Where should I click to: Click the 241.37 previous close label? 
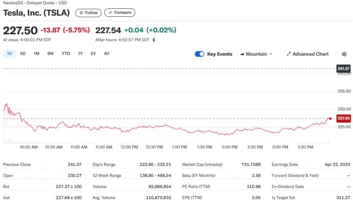[x=343, y=69]
